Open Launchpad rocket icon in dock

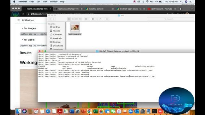[78, 111]
